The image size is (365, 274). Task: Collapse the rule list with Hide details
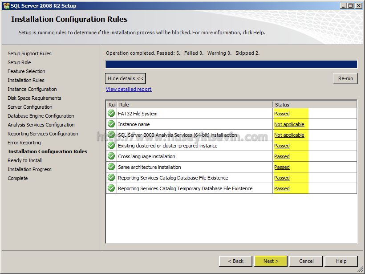click(x=126, y=78)
